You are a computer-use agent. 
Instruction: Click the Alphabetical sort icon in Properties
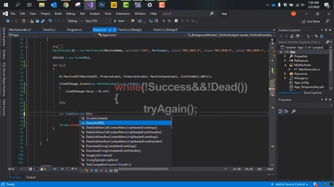pos(287,111)
